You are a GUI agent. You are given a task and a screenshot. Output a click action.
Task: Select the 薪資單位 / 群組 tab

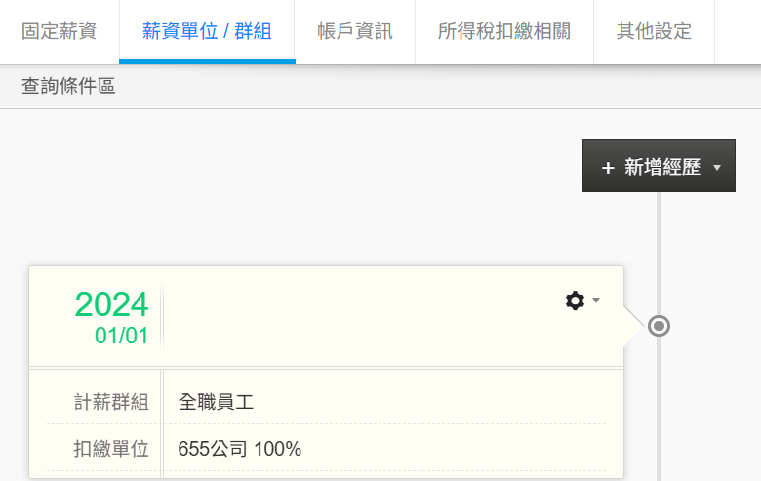tap(207, 31)
